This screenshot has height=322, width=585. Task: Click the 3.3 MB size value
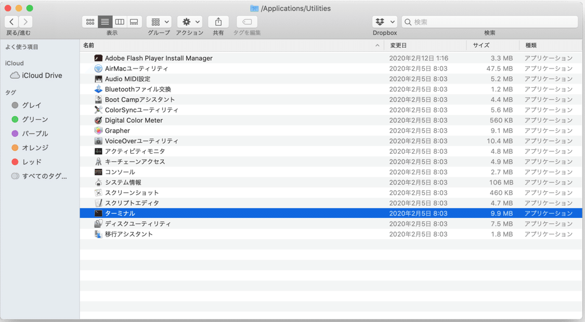click(x=502, y=58)
